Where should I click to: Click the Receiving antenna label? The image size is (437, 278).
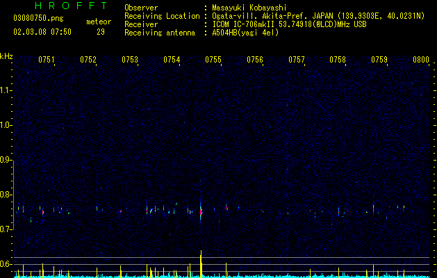click(160, 33)
